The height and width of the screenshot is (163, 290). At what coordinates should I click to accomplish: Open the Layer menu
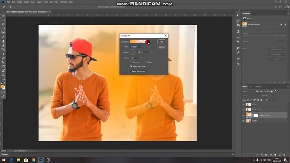[26, 2]
